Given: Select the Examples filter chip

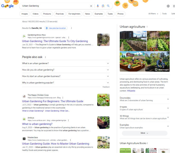Looking at the screenshot, I should coord(99,14).
